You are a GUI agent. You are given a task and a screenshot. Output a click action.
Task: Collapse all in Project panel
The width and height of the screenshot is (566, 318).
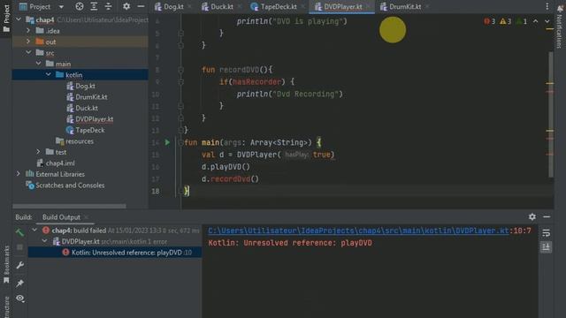(108, 6)
